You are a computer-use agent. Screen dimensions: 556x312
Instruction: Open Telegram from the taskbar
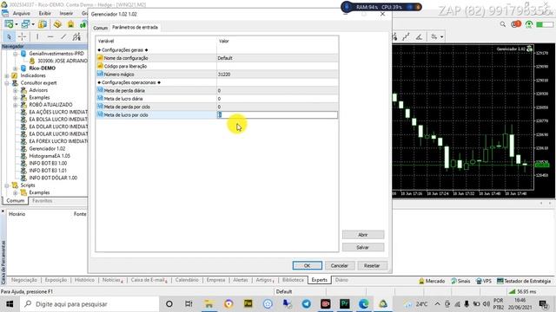(x=307, y=304)
